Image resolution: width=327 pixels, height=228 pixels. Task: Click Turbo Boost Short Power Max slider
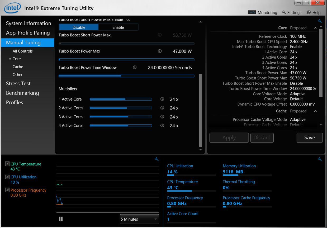point(126,44)
